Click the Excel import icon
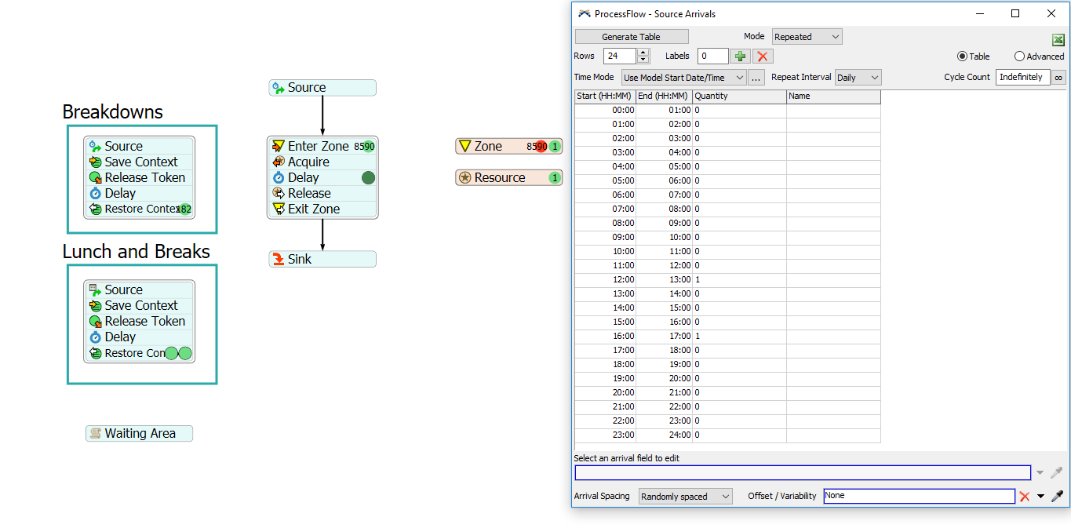 (1058, 40)
